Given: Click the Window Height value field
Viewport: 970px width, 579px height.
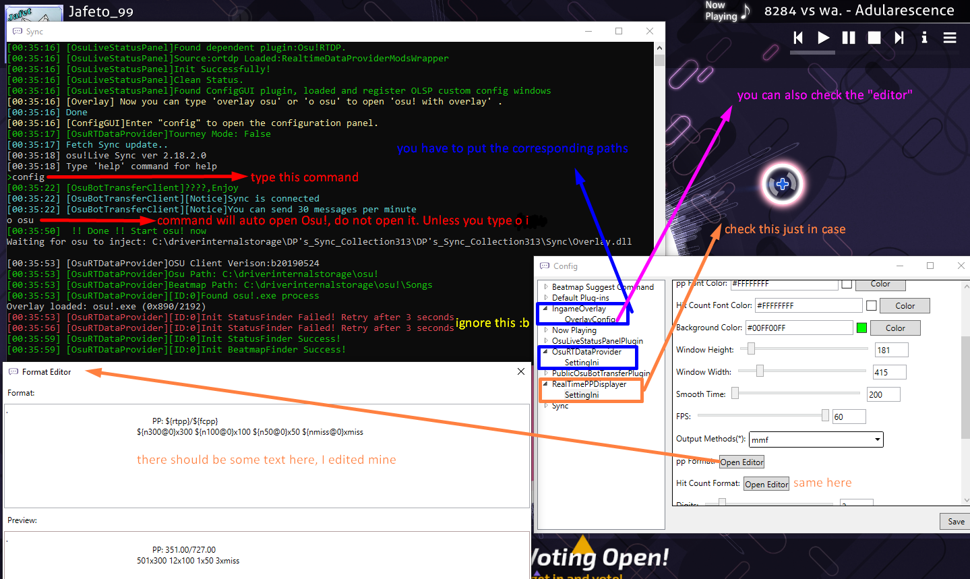Looking at the screenshot, I should point(891,350).
